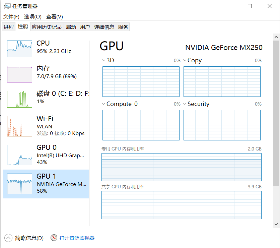Click the WLAN send/receive Kbps text
This screenshot has width=280, height=248.
(61, 133)
